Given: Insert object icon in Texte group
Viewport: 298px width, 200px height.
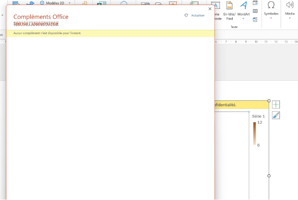Looking at the screenshot, I should (x=255, y=19).
